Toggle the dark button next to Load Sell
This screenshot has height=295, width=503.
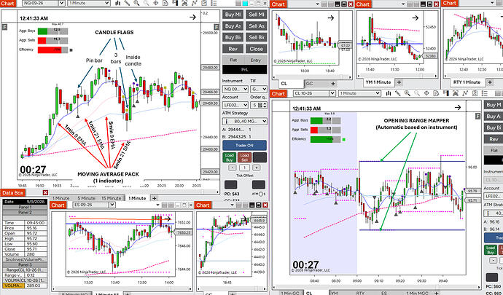pyautogui.click(x=260, y=157)
